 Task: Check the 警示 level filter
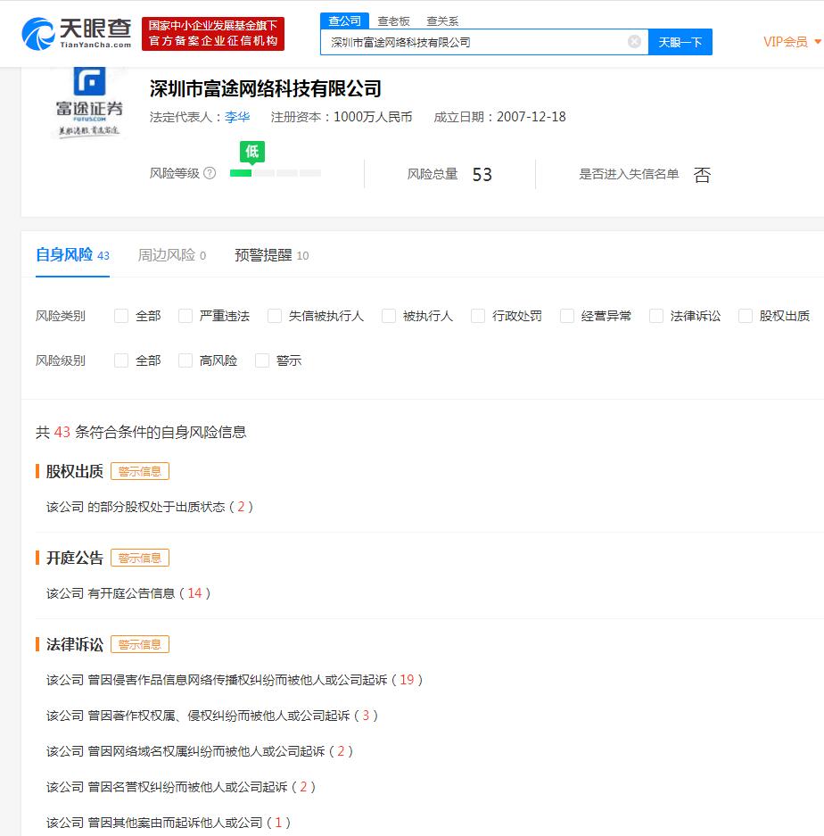pyautogui.click(x=262, y=360)
